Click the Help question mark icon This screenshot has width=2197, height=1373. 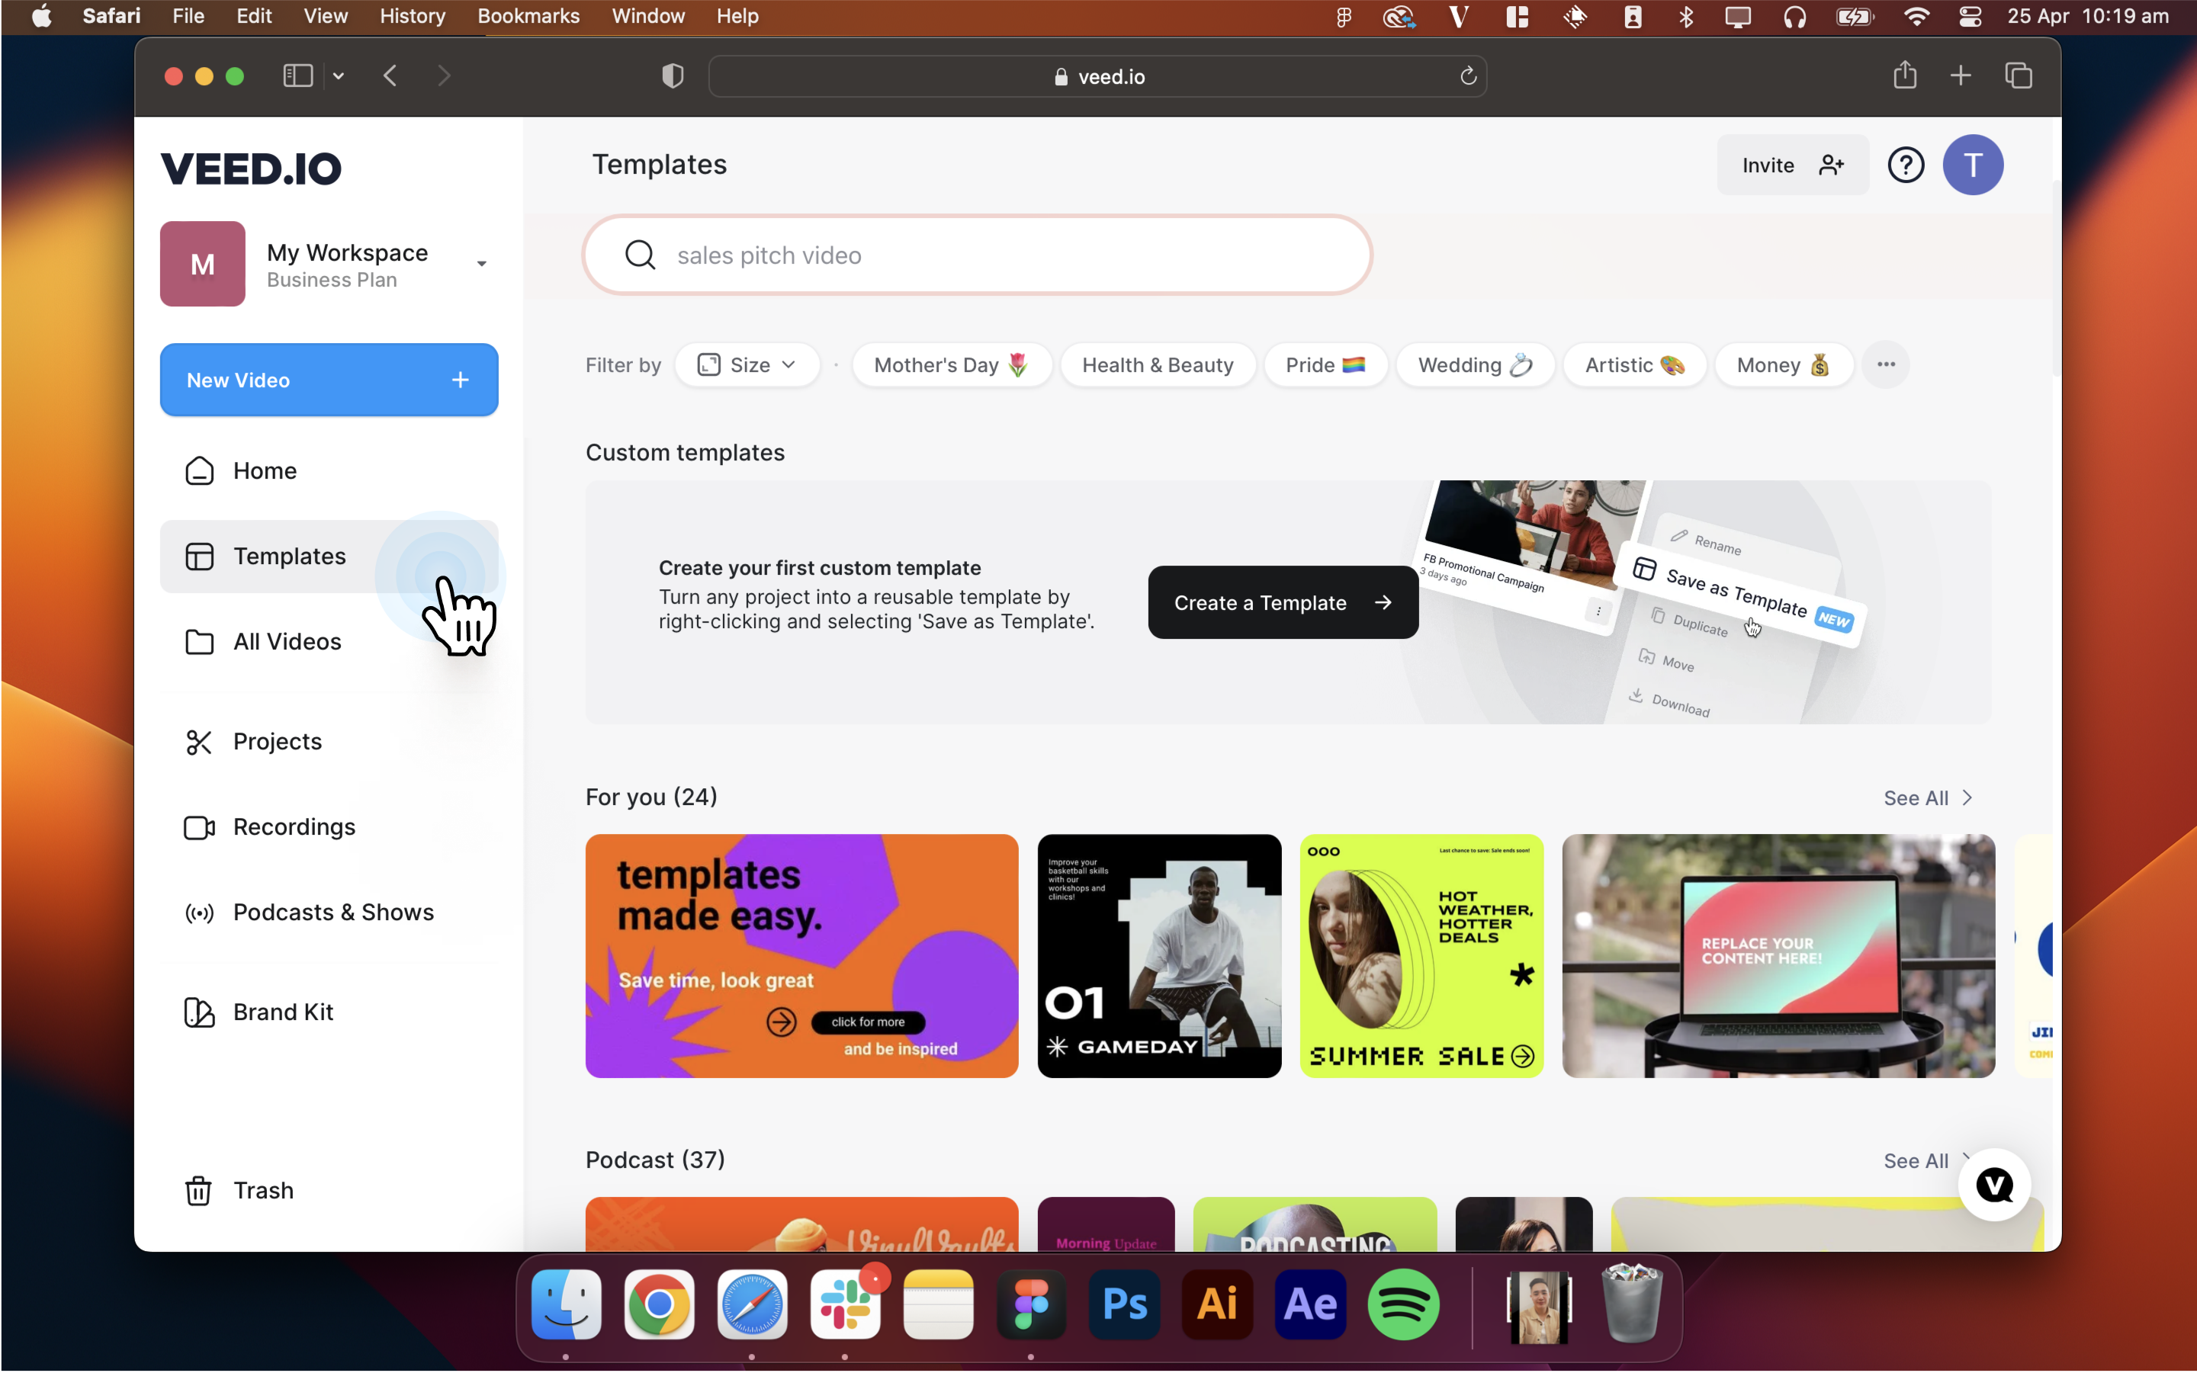pos(1906,165)
